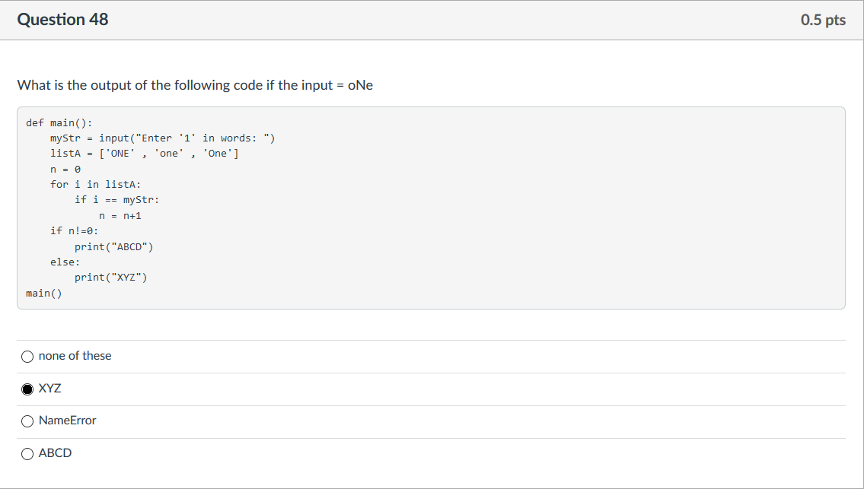Click the 'if n!=0:' code line
This screenshot has width=864, height=489.
(74, 230)
